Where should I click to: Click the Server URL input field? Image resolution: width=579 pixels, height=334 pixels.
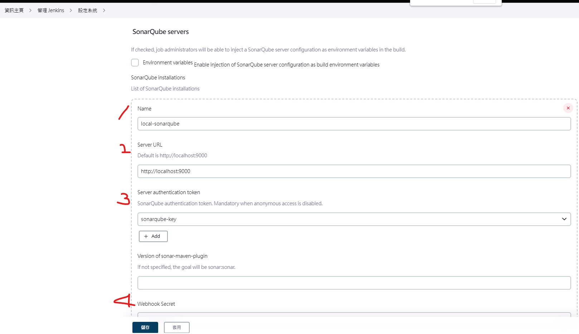point(354,171)
